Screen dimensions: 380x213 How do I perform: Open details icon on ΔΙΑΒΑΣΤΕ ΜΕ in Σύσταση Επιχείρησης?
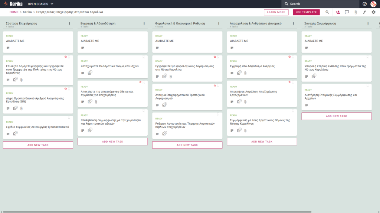point(8,48)
